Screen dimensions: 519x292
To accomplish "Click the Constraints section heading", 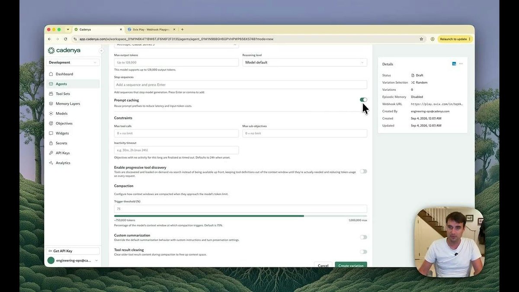I will tap(123, 118).
